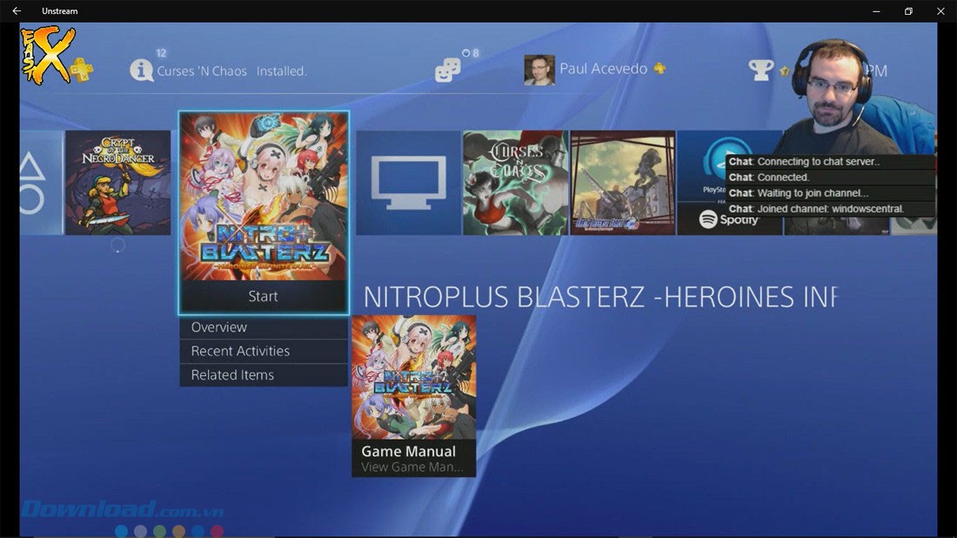Open Paul Acevedo profile avatar
Viewport: 957px width, 538px height.
point(539,70)
